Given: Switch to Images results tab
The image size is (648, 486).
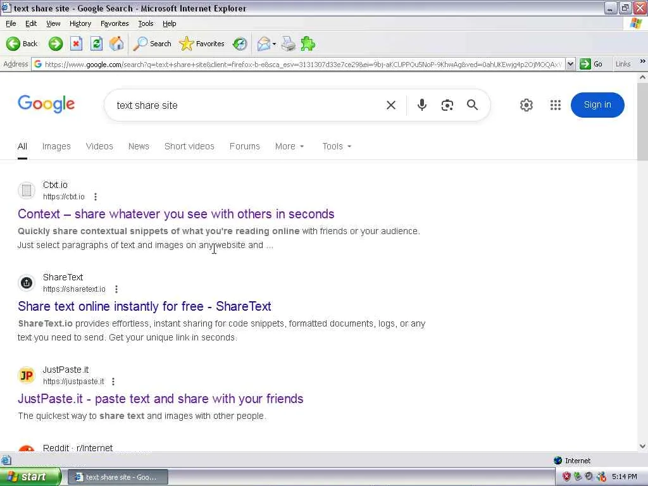Looking at the screenshot, I should [56, 146].
